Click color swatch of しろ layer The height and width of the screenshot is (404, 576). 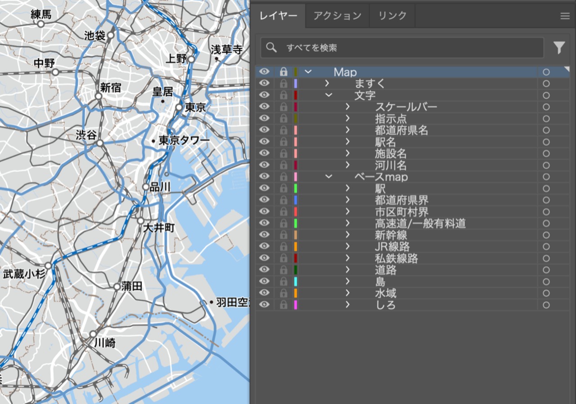pos(296,305)
